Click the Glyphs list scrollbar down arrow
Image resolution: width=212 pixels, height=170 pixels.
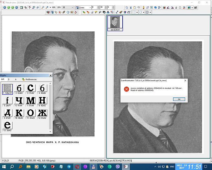pyautogui.click(x=50, y=131)
